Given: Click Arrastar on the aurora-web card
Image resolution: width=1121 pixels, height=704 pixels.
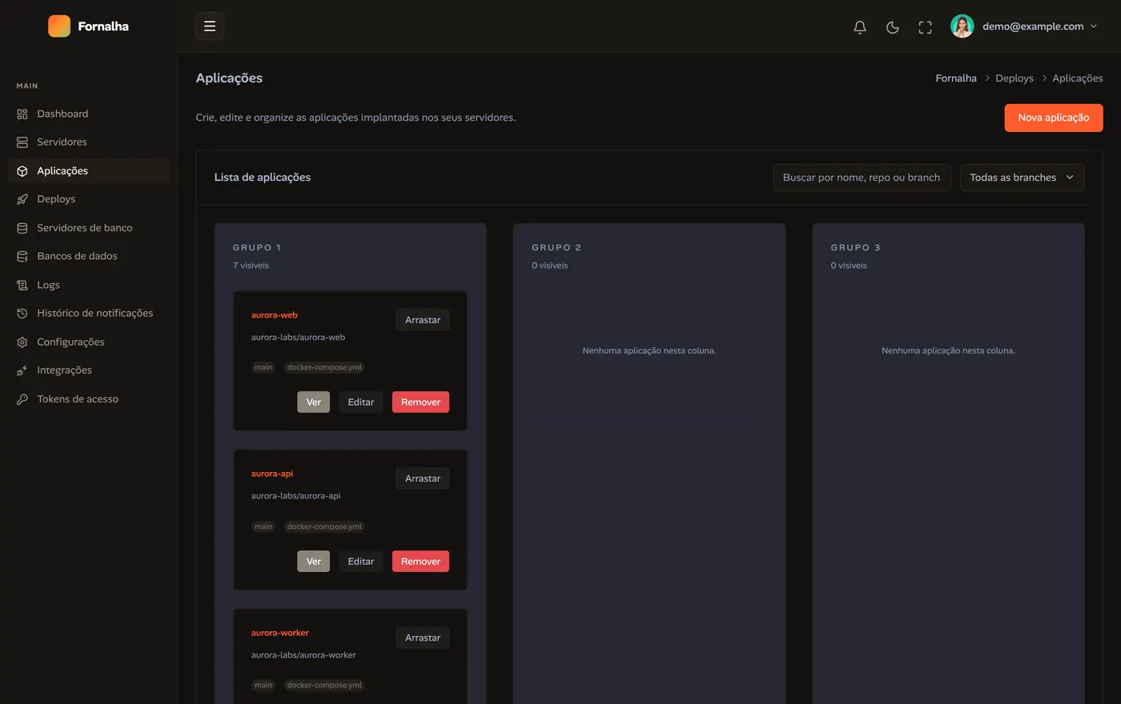Looking at the screenshot, I should [423, 320].
